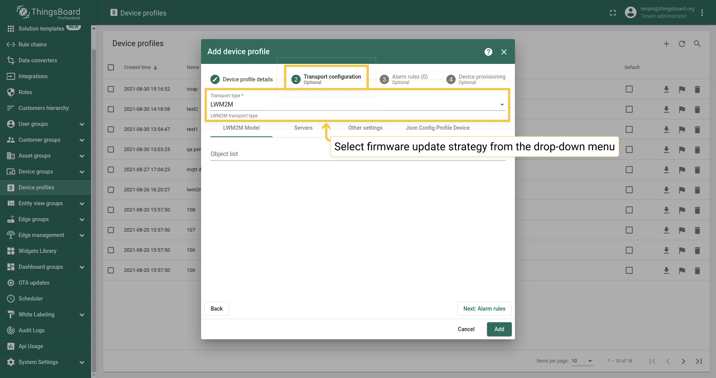This screenshot has width=716, height=378.
Task: Open Api Usage page
Action: pyautogui.click(x=45, y=346)
